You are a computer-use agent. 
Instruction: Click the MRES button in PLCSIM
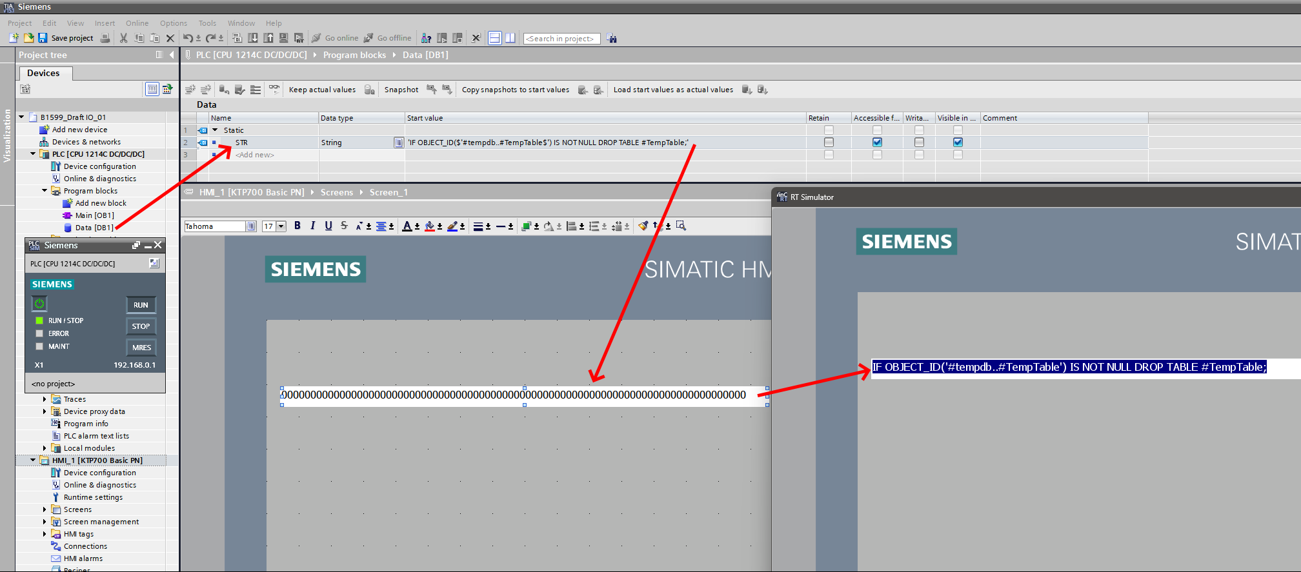pyautogui.click(x=141, y=348)
